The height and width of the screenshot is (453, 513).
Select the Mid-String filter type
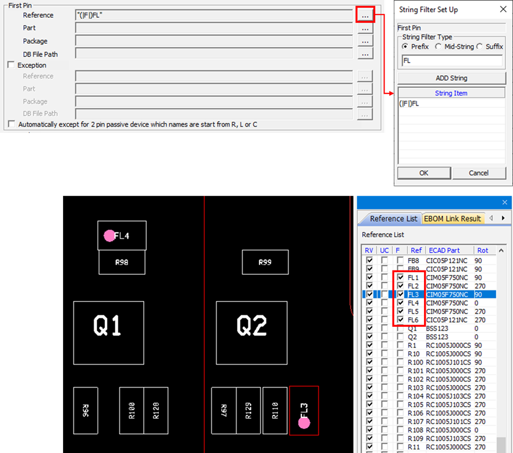click(438, 47)
